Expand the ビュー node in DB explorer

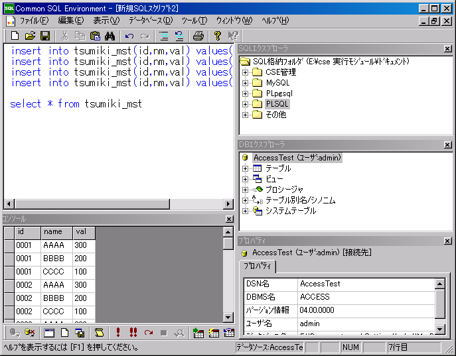(245, 179)
